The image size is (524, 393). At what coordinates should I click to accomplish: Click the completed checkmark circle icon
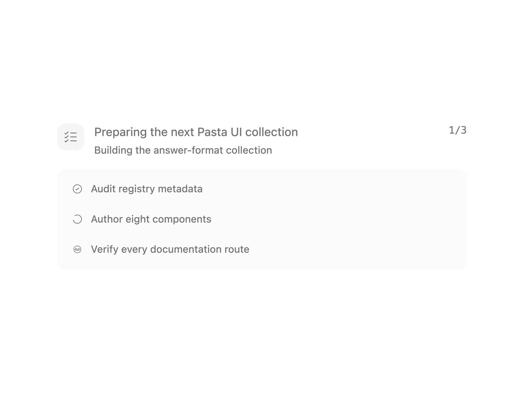point(77,189)
